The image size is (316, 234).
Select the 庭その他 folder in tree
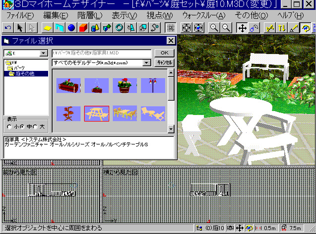coord(21,74)
